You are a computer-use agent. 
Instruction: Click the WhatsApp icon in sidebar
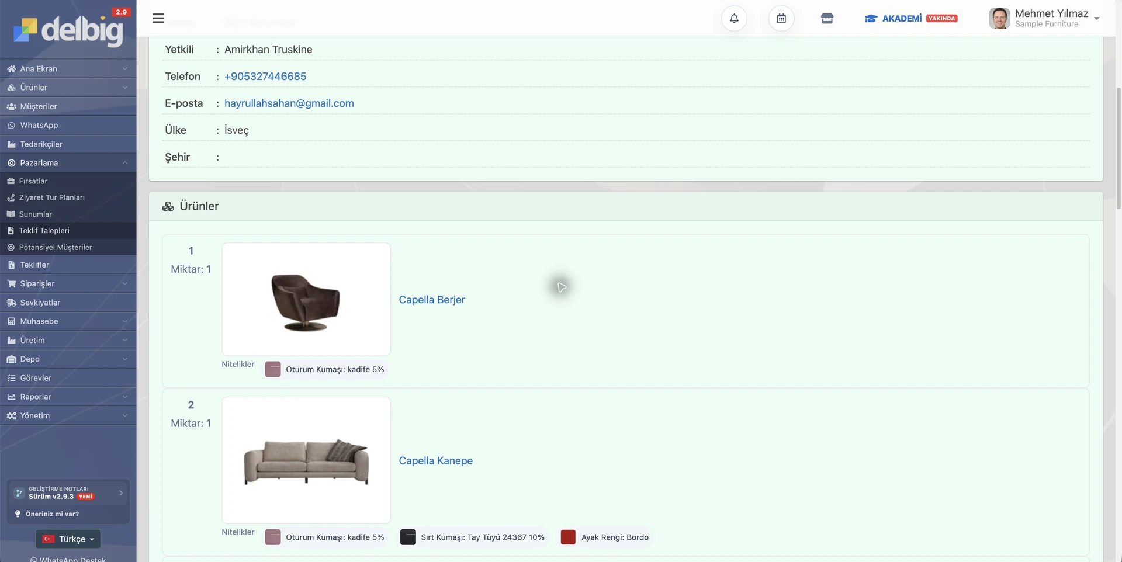[x=11, y=126]
